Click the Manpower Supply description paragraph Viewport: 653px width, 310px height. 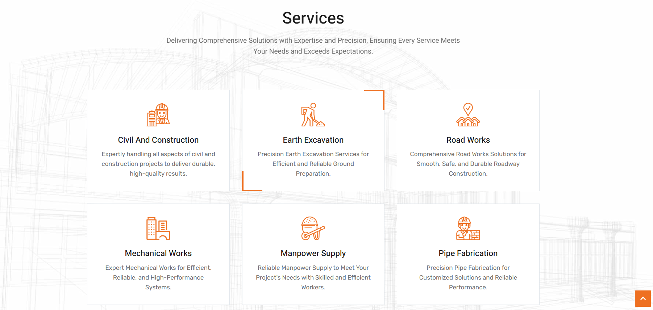[x=313, y=277]
